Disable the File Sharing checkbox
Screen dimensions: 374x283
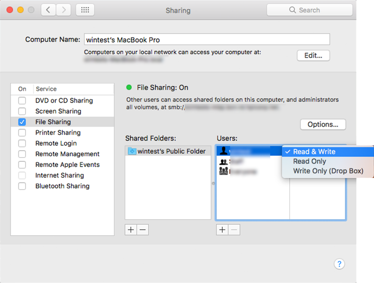click(x=22, y=122)
